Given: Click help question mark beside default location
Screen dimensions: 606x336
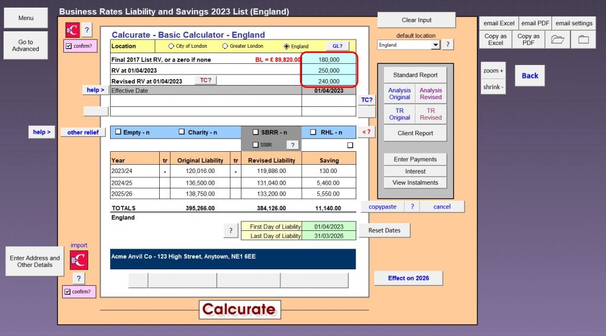Looking at the screenshot, I should [x=448, y=45].
